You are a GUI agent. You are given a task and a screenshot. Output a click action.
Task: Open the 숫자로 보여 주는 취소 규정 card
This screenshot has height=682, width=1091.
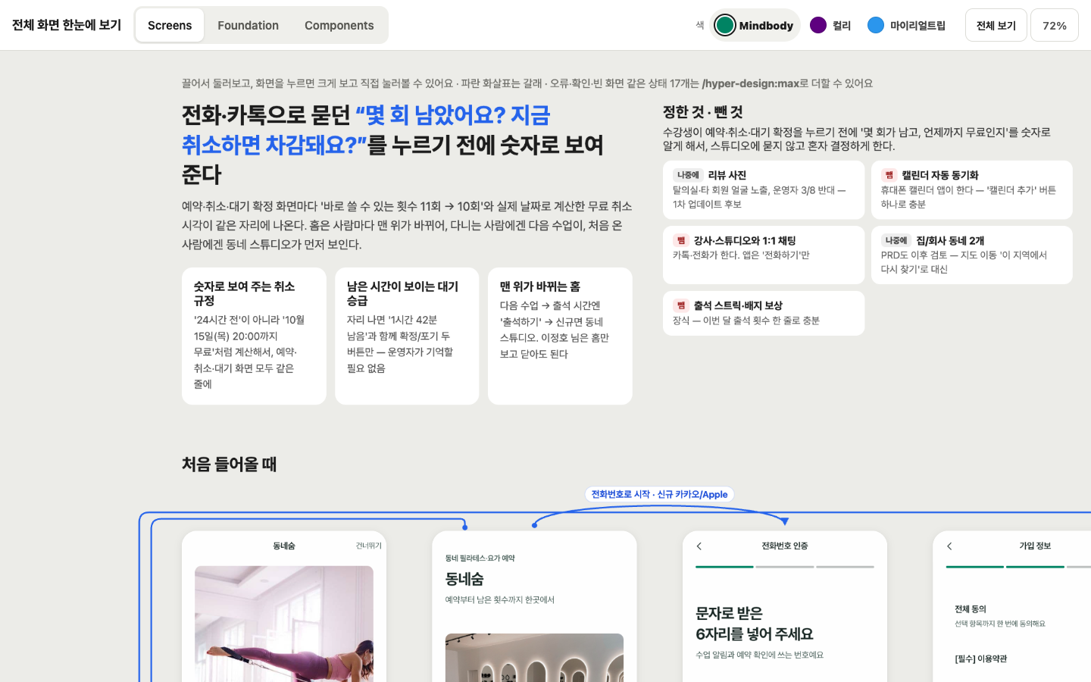(254, 336)
